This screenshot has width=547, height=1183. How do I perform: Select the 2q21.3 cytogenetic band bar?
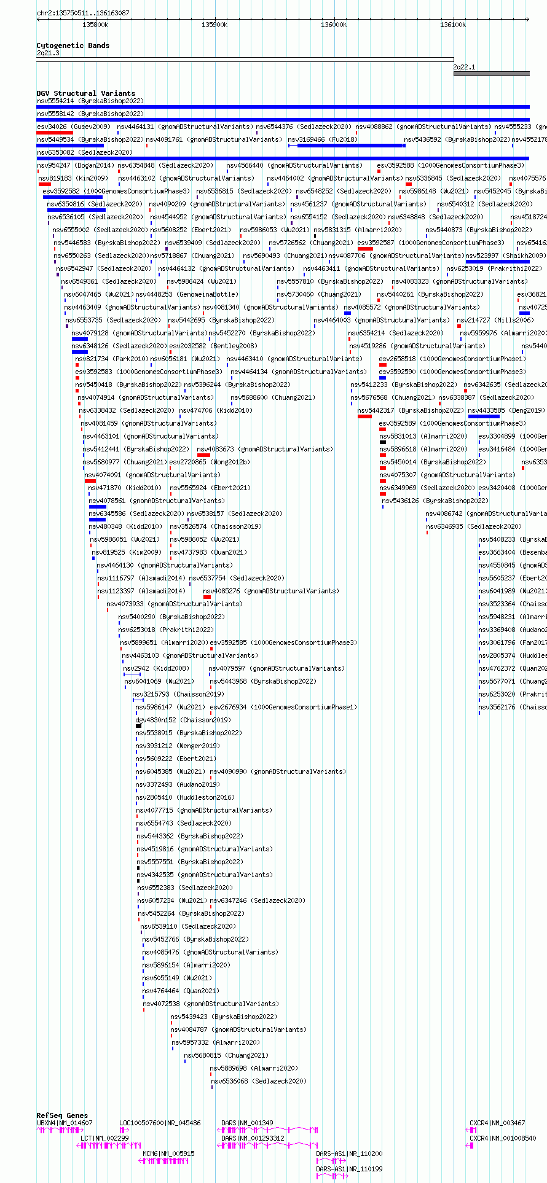(x=245, y=60)
